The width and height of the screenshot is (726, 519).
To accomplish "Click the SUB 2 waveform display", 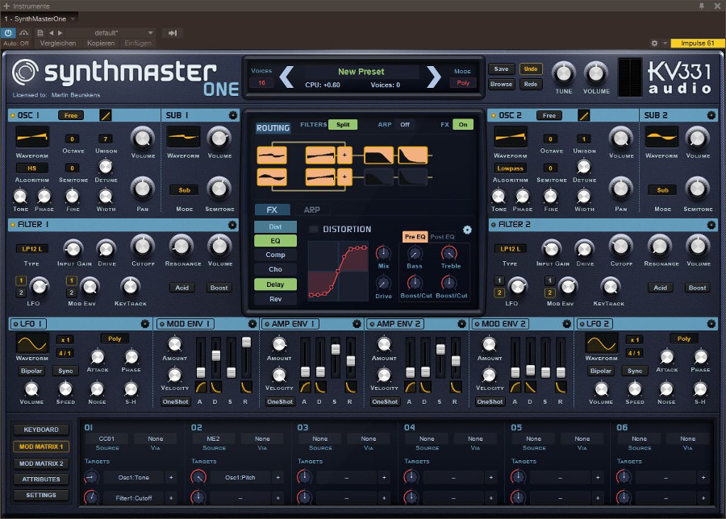I will pyautogui.click(x=661, y=137).
